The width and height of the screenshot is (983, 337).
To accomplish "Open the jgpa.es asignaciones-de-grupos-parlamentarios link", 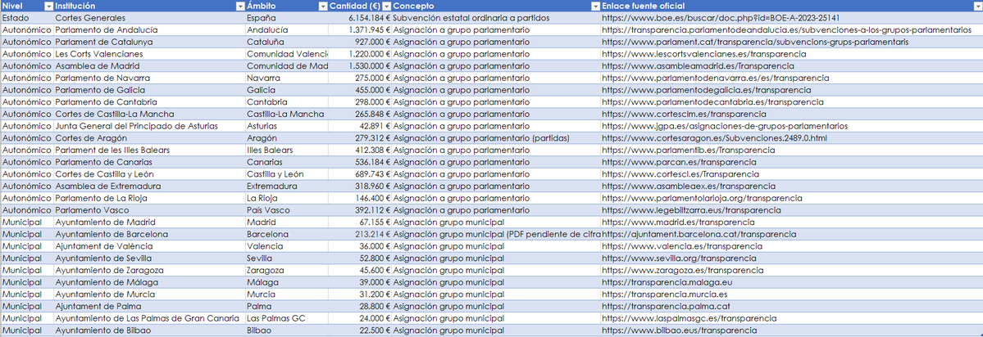I will 725,126.
